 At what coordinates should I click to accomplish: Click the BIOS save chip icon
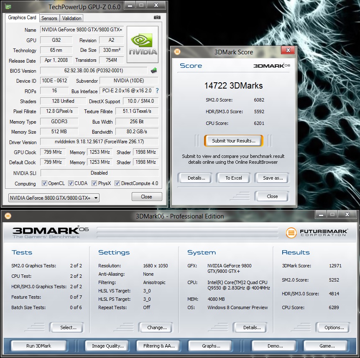pyautogui.click(x=154, y=71)
